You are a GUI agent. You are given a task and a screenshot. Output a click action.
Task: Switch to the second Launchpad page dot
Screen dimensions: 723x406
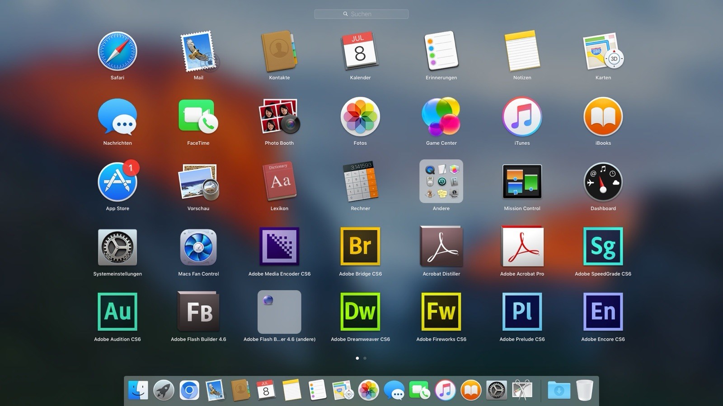point(365,358)
